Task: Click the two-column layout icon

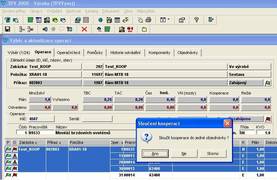Action: pos(163,20)
